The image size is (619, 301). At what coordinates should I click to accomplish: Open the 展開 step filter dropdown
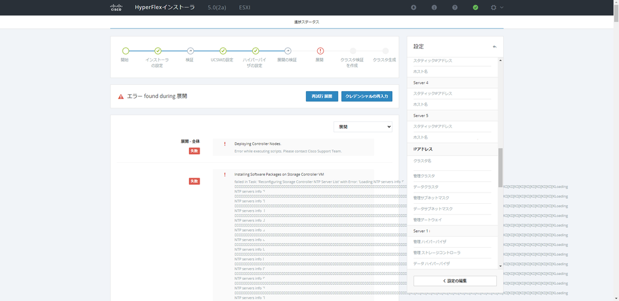coord(363,126)
